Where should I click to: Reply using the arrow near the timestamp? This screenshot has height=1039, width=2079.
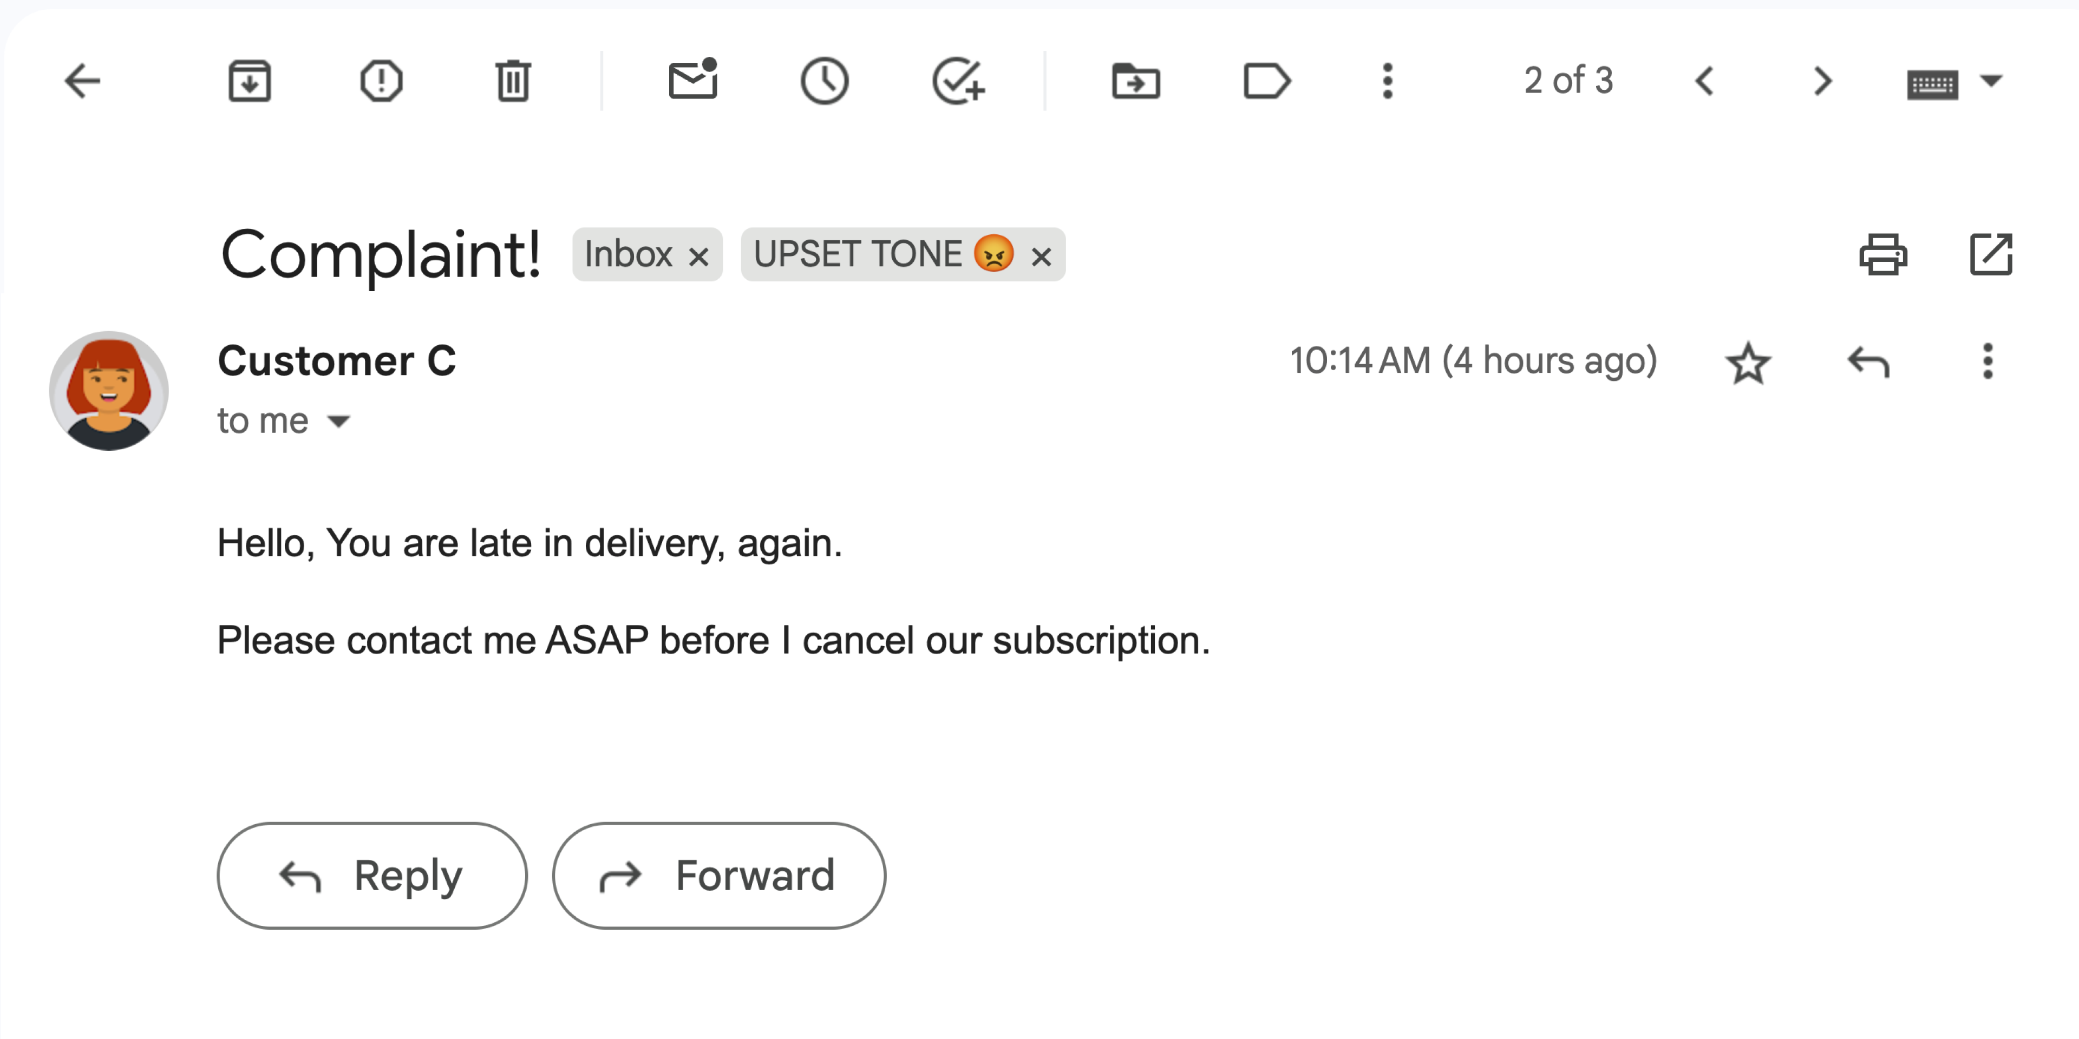1868,363
